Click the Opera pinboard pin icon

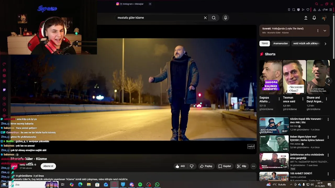click(289, 10)
